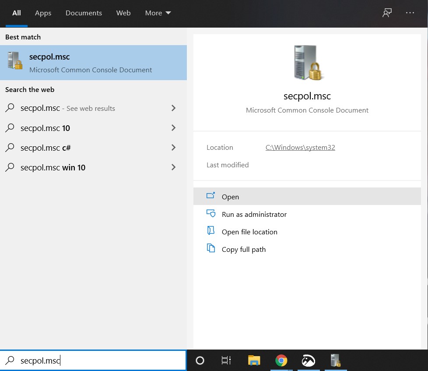The image size is (428, 371).
Task: Click the secpol server icon on taskbar
Action: coord(335,360)
